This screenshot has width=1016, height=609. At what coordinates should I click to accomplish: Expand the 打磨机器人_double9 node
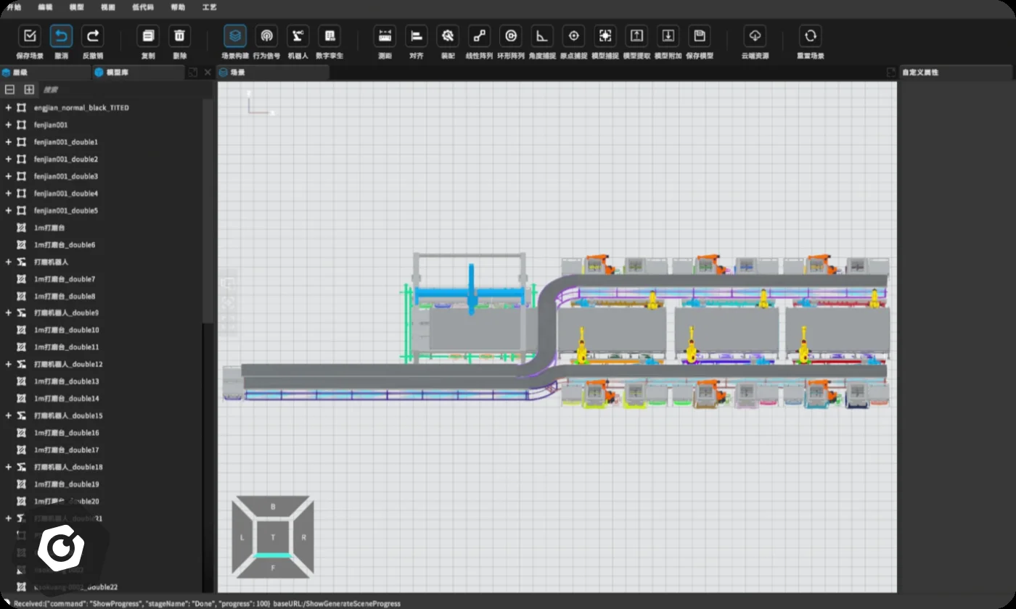9,312
